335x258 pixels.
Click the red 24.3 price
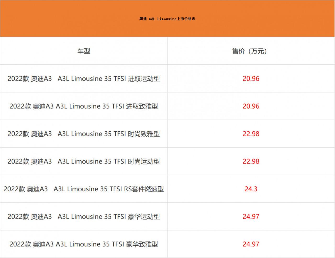coord(251,189)
